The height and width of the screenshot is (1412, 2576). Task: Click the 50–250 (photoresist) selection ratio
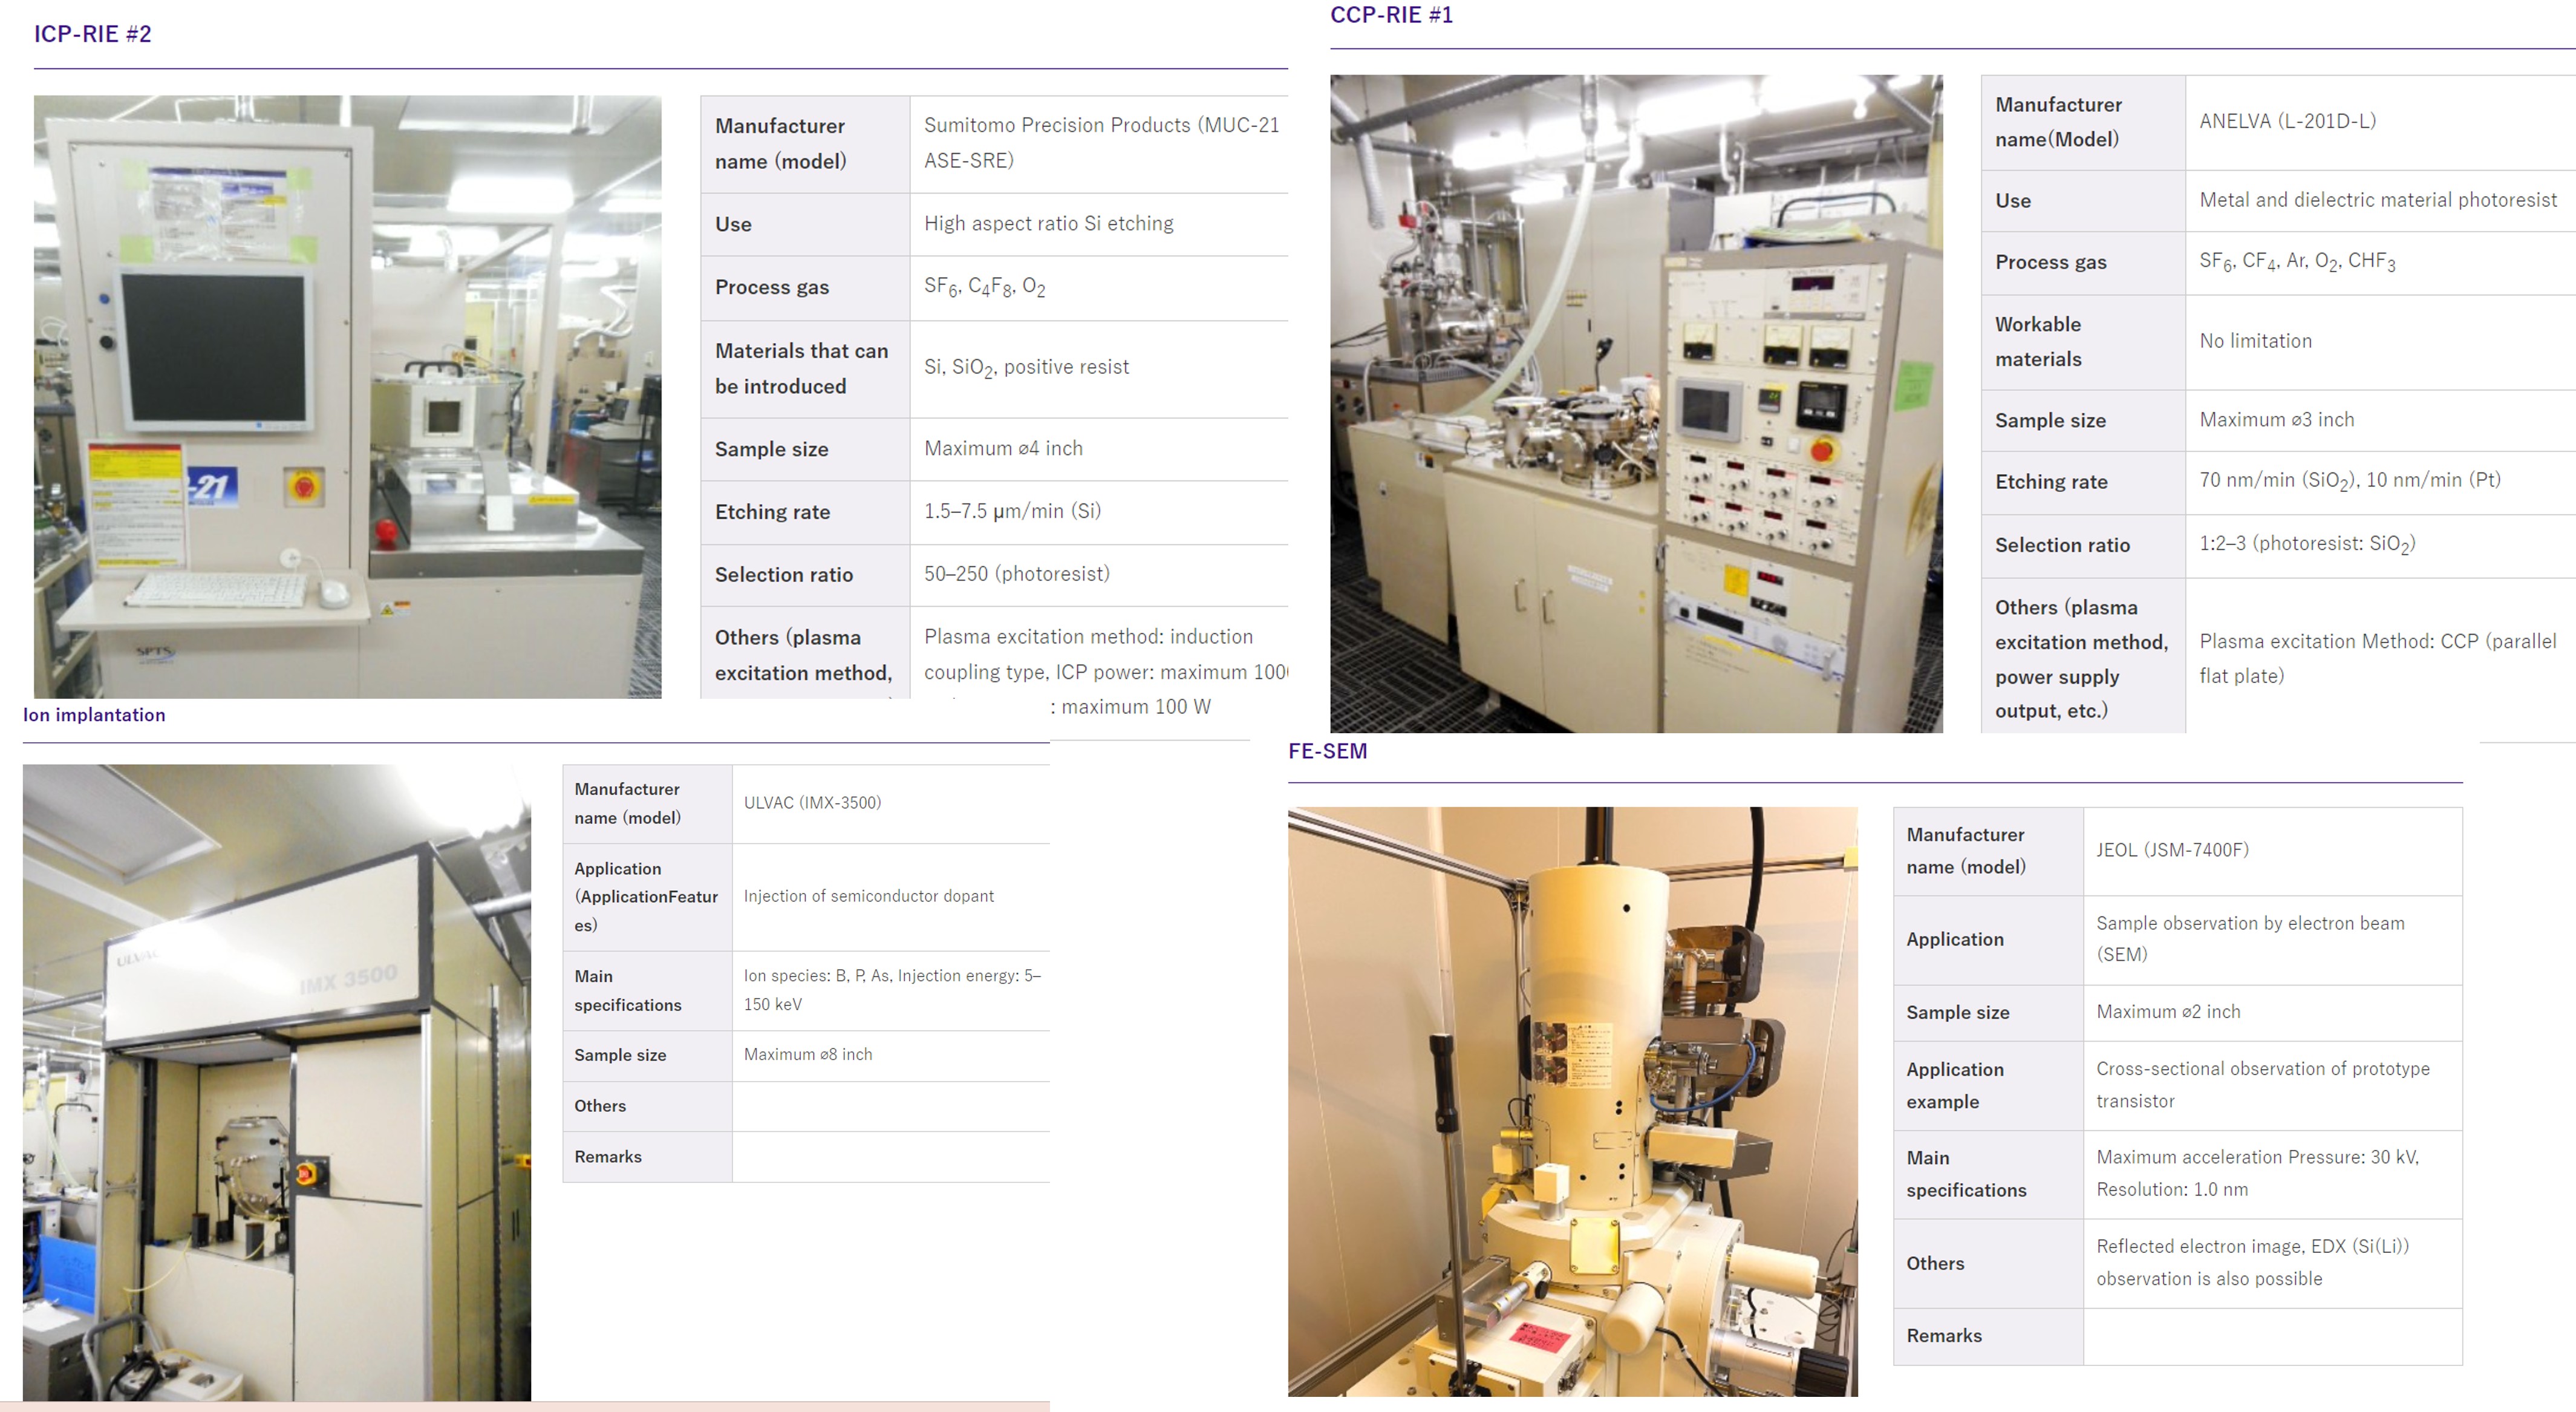pos(1099,574)
